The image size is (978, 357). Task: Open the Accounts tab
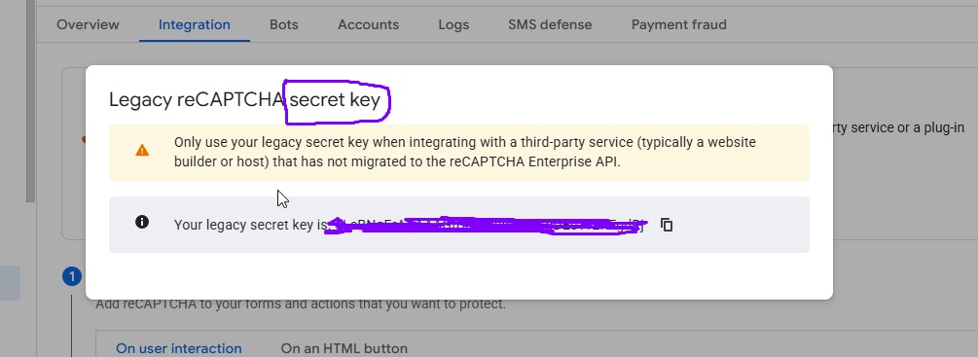tap(369, 25)
